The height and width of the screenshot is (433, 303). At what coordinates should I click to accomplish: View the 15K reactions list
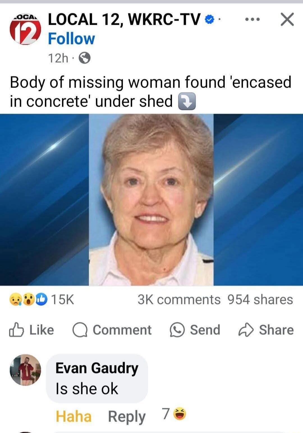(x=42, y=300)
